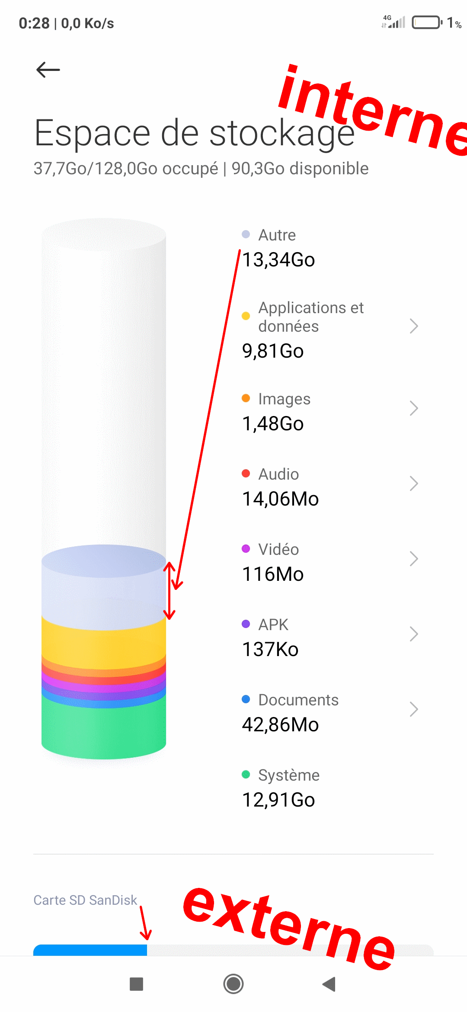
Task: Select the Système 12,91Go entry
Action: click(281, 788)
